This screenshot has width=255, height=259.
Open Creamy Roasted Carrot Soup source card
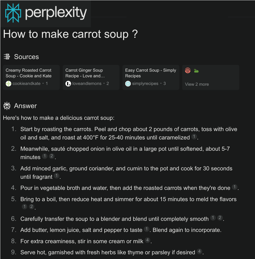[x=31, y=77]
